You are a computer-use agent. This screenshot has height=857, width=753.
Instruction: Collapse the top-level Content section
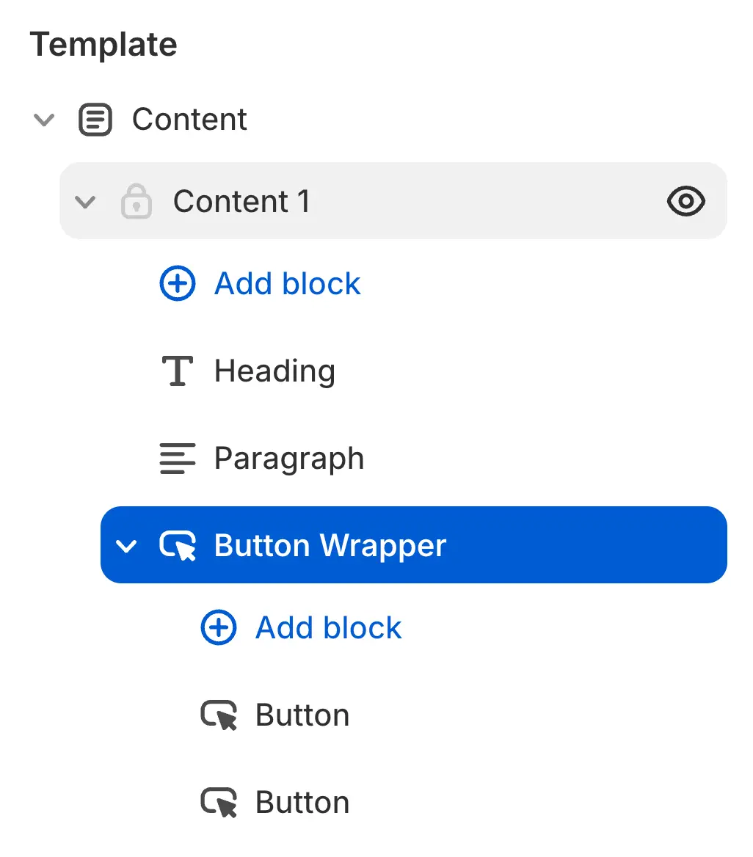point(45,120)
